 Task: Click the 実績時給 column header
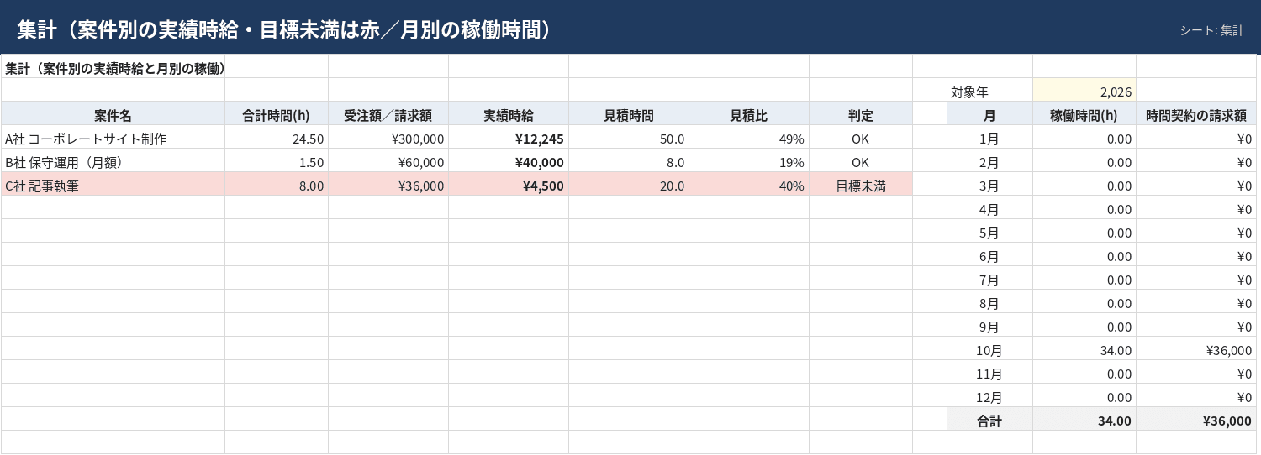point(509,114)
